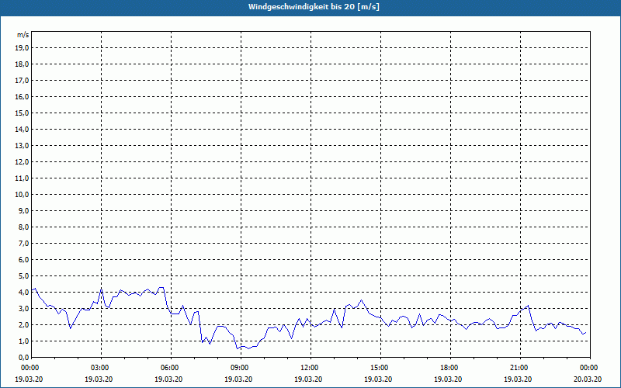Click the 06:00 time axis label

click(x=171, y=368)
